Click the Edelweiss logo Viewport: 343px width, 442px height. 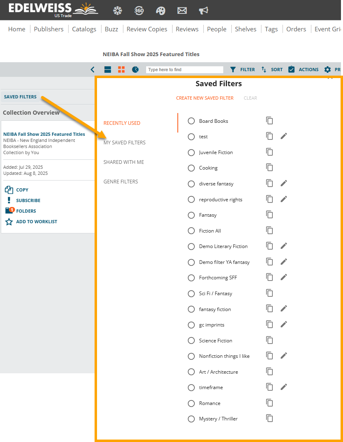[53, 10]
